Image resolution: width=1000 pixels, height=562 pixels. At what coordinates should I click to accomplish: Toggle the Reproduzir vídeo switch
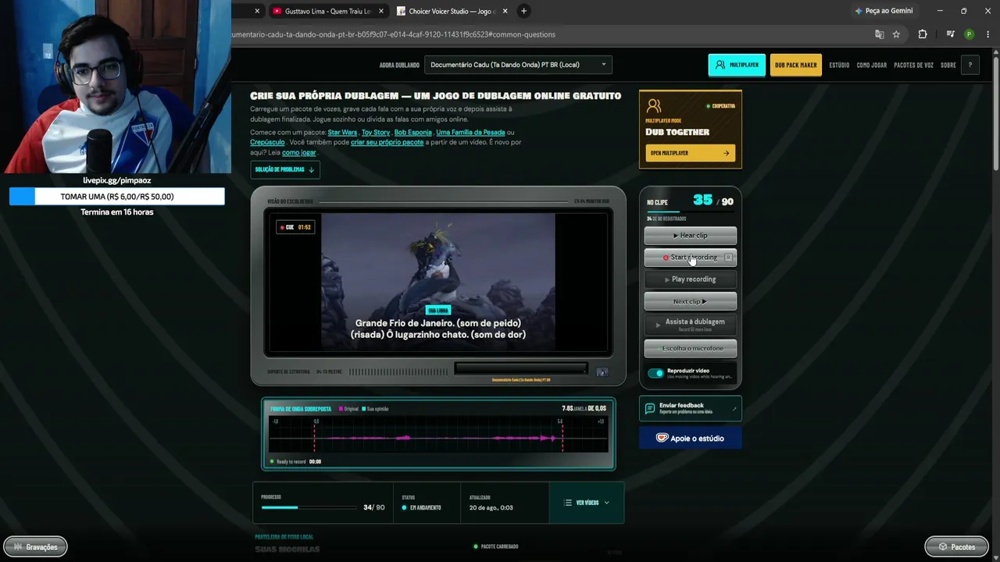tap(656, 373)
